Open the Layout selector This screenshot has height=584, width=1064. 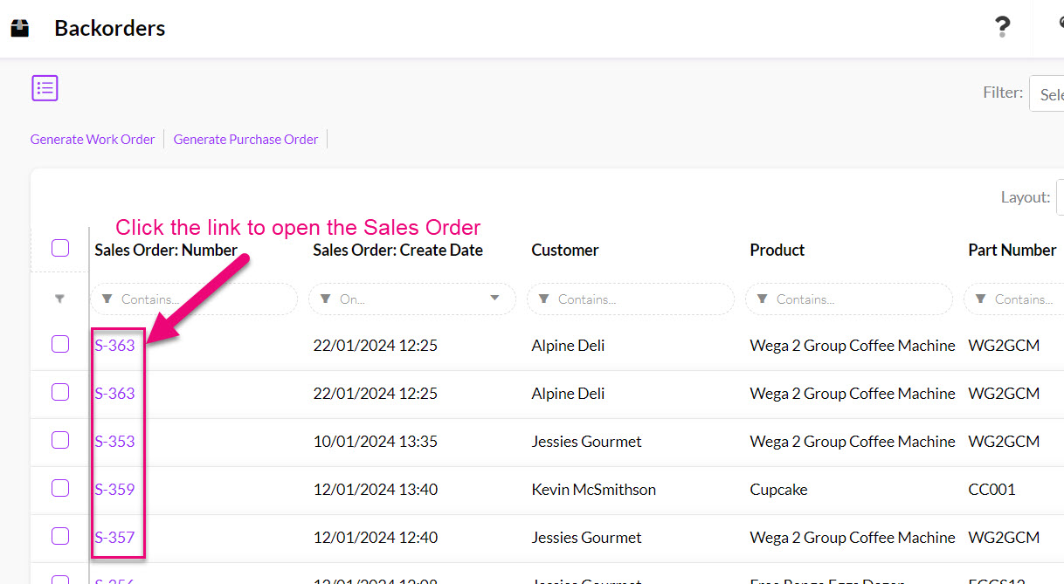coord(1061,197)
